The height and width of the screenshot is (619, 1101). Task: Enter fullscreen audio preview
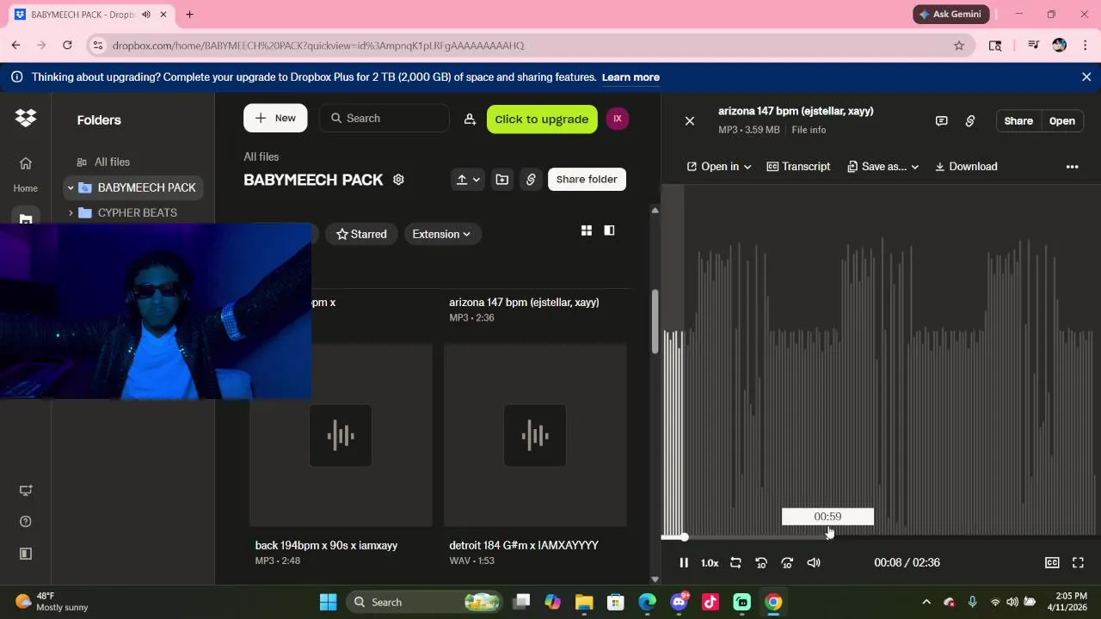click(x=1078, y=562)
